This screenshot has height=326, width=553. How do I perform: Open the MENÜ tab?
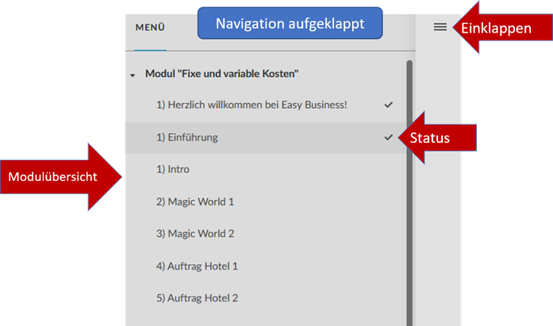pyautogui.click(x=150, y=28)
